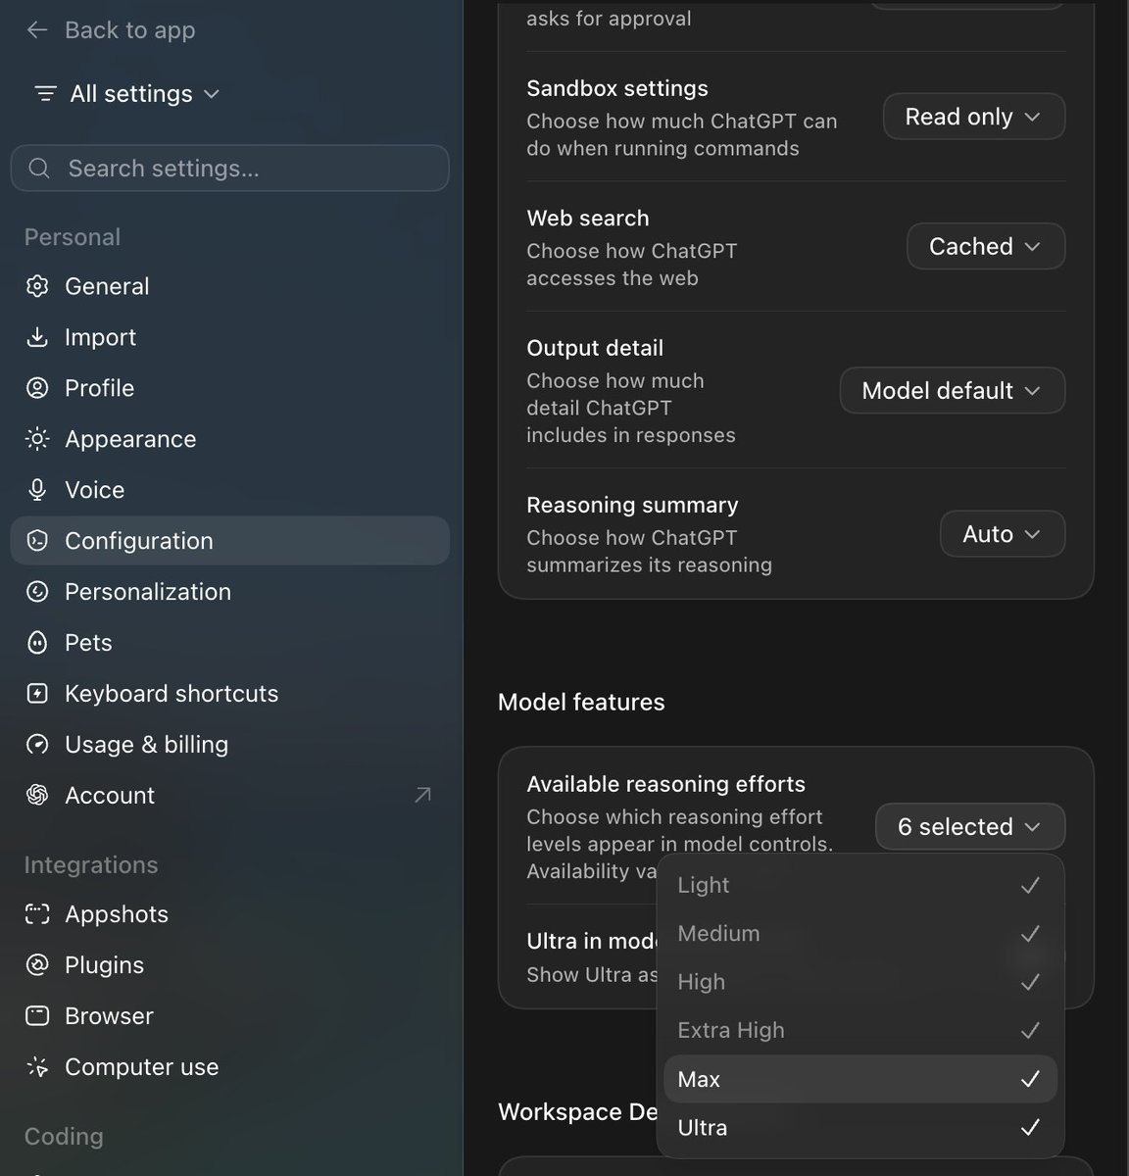The width and height of the screenshot is (1129, 1176).
Task: Open the Output detail Model default dropdown
Action: click(952, 390)
